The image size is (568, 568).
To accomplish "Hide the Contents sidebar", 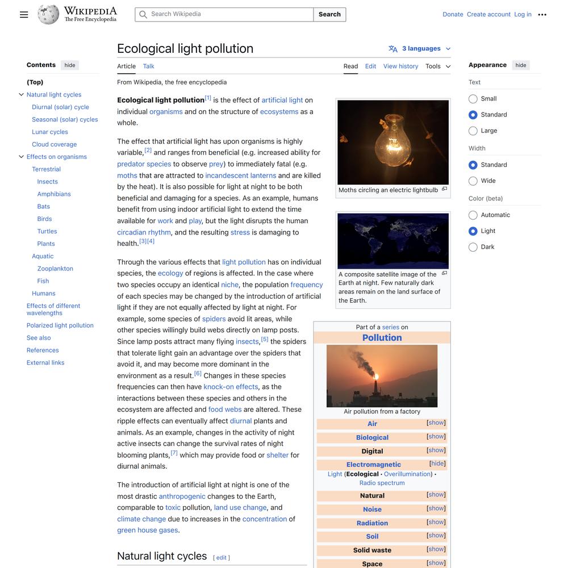I will 70,65.
